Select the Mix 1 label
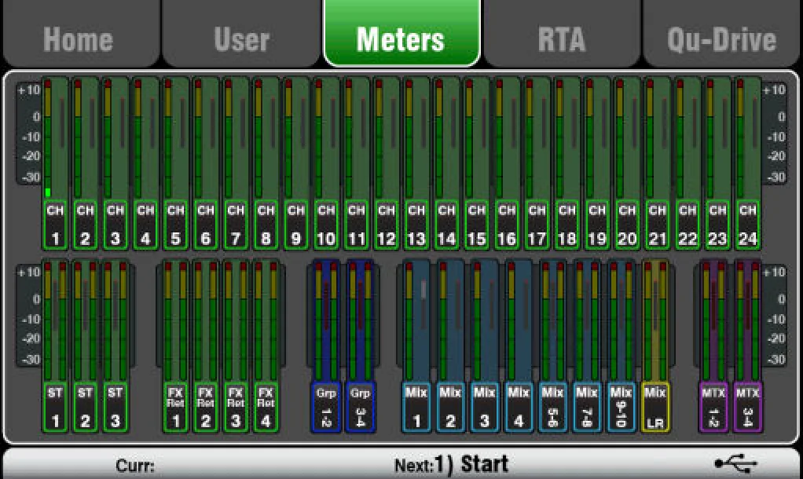Screen dimensions: 803x479 (x=416, y=408)
